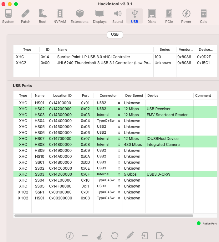
Task: Select the USB tab button
Action: click(115, 34)
